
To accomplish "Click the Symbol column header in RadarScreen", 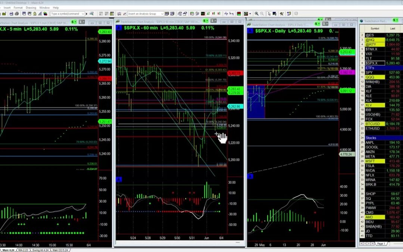I will click(x=375, y=28).
